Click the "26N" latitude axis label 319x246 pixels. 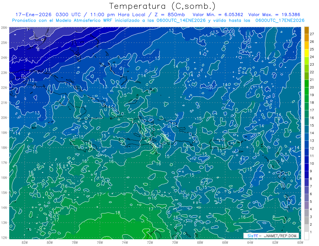pyautogui.click(x=4, y=27)
